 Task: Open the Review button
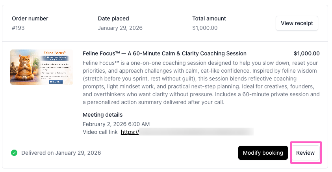(x=306, y=153)
